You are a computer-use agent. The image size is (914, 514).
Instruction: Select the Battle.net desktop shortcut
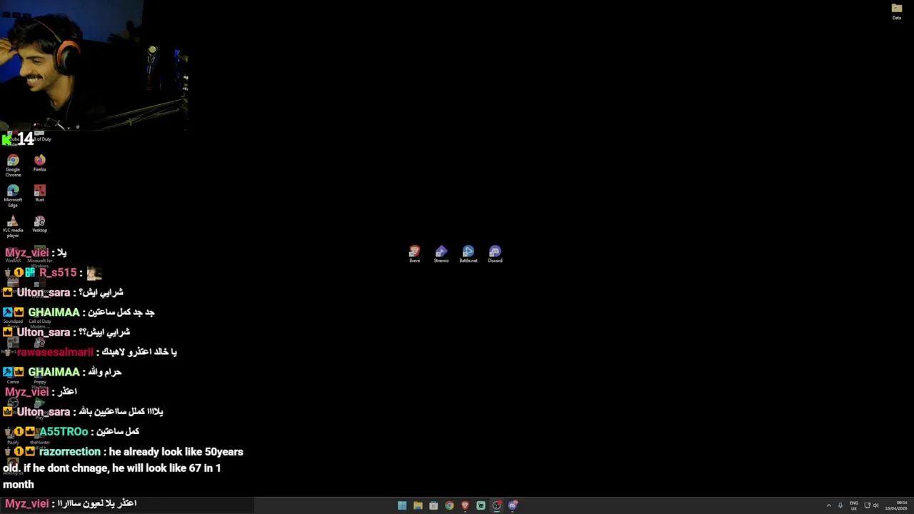[x=468, y=254]
